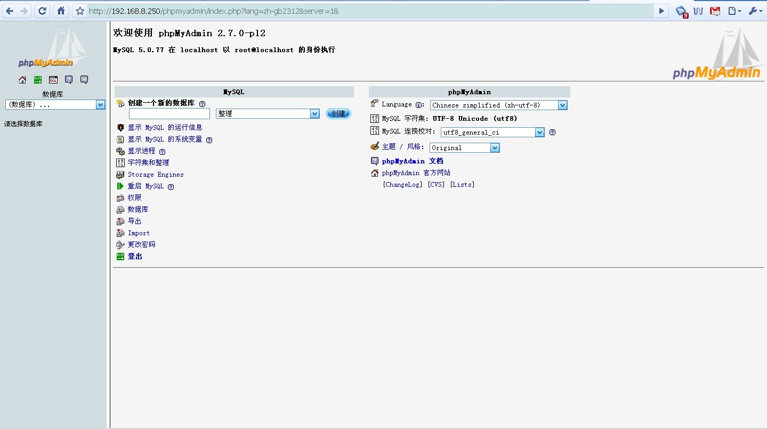Viewport: 767px width, 429px height.
Task: Open the [CVS] link
Action: (x=436, y=185)
